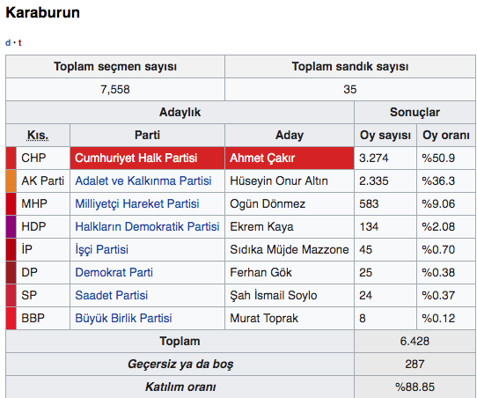Click the Parti column header
Viewport: 477px width, 398px height.
coord(147,135)
